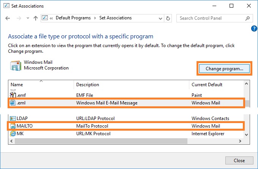
Task: Click the 'URL:LDAP Protocol' description
Action: (95, 118)
